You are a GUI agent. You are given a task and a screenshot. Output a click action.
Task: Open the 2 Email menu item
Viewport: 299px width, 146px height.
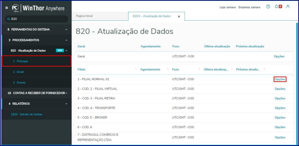click(x=36, y=72)
